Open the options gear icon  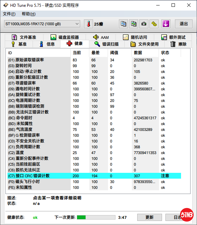click(x=154, y=24)
